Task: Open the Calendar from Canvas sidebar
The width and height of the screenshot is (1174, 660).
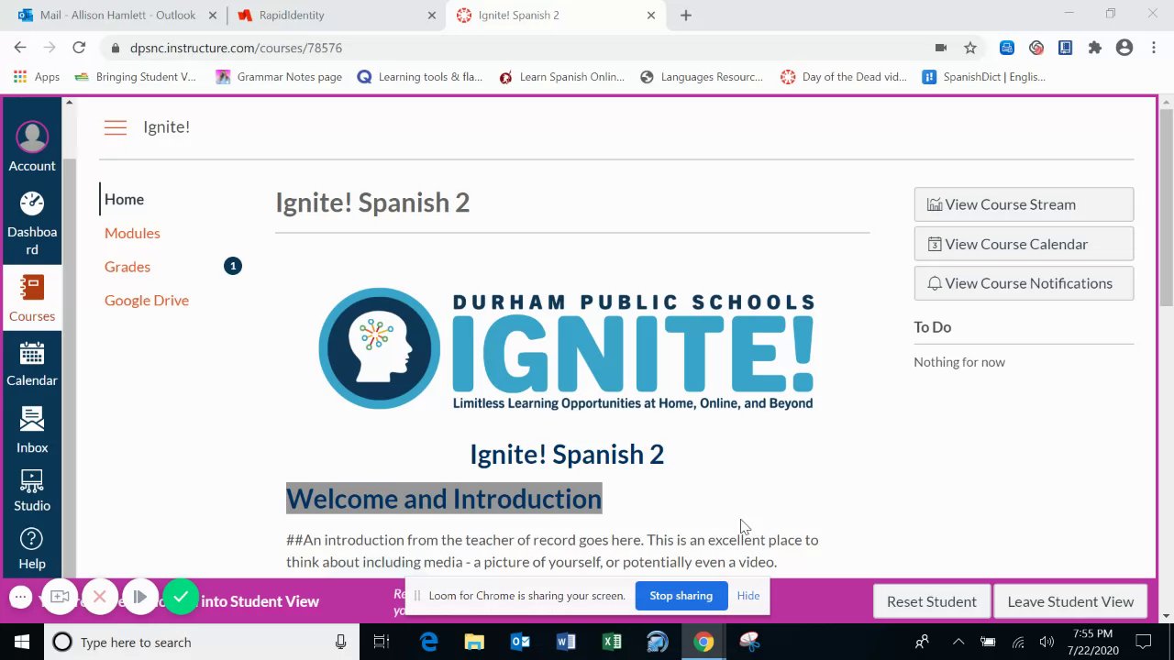Action: click(x=32, y=363)
